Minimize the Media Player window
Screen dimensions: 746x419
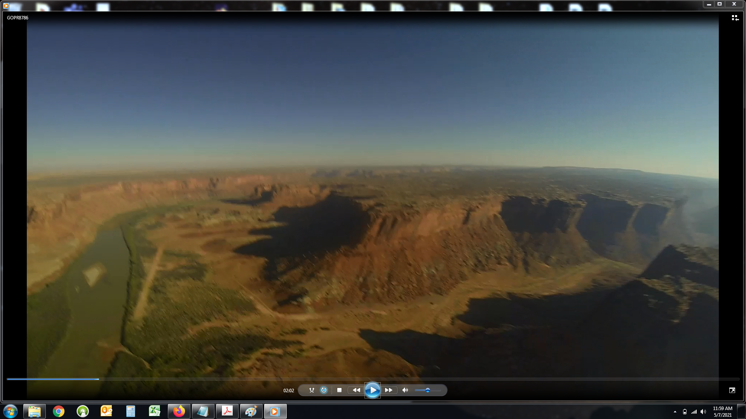[709, 4]
